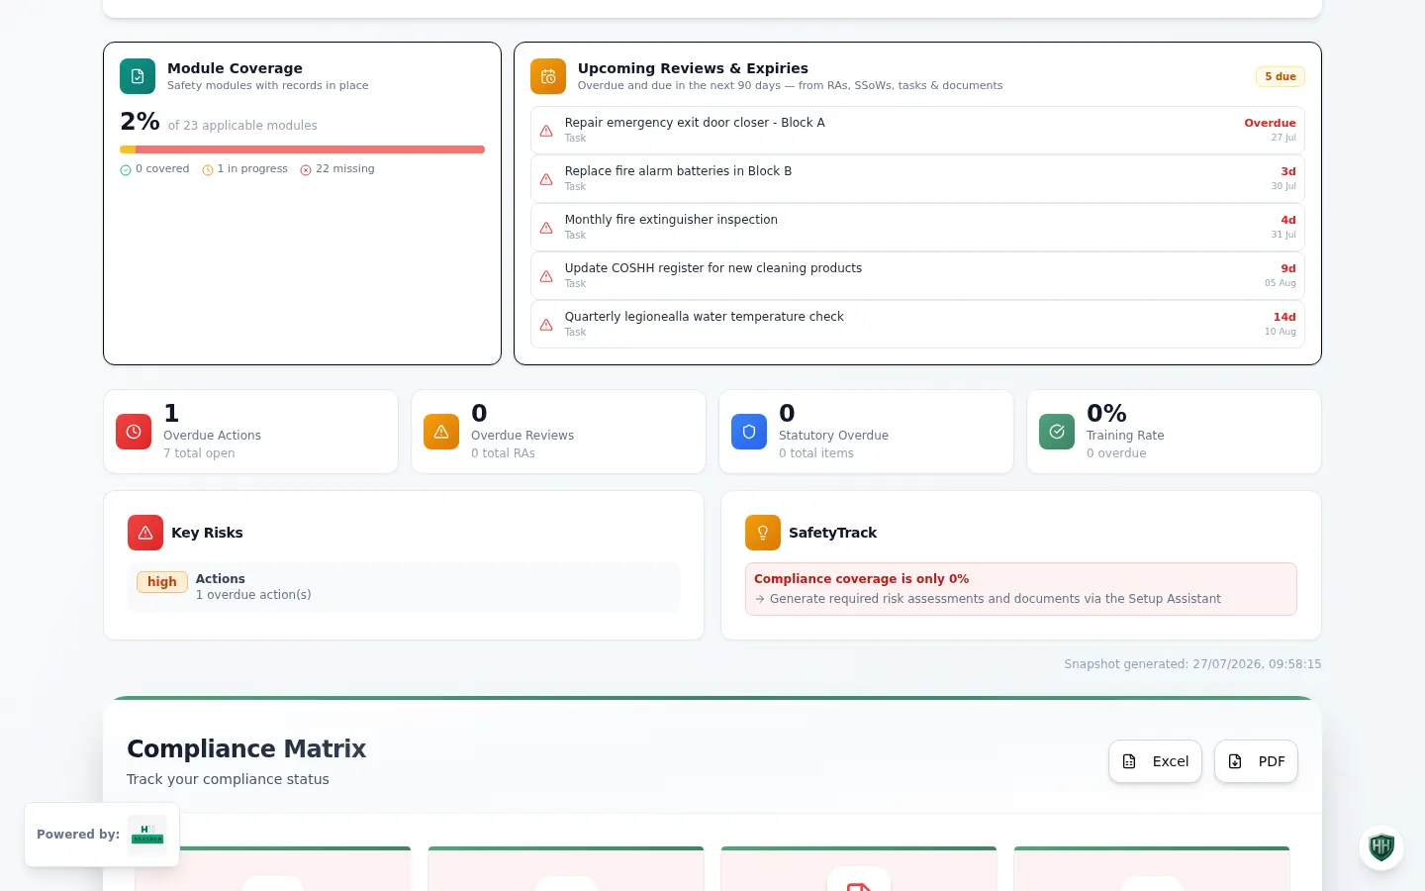Click the blue Statutory Overdue shield icon

pyautogui.click(x=749, y=432)
